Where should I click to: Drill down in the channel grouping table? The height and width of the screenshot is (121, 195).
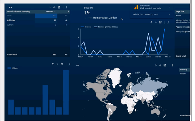pos(54,7)
